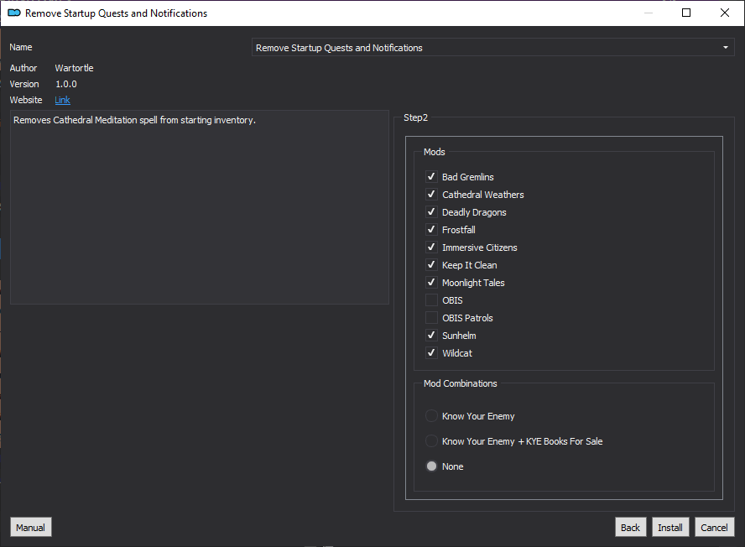Screen dimensions: 745x547
Task: Disable the Frostfall mod option
Action: click(431, 230)
